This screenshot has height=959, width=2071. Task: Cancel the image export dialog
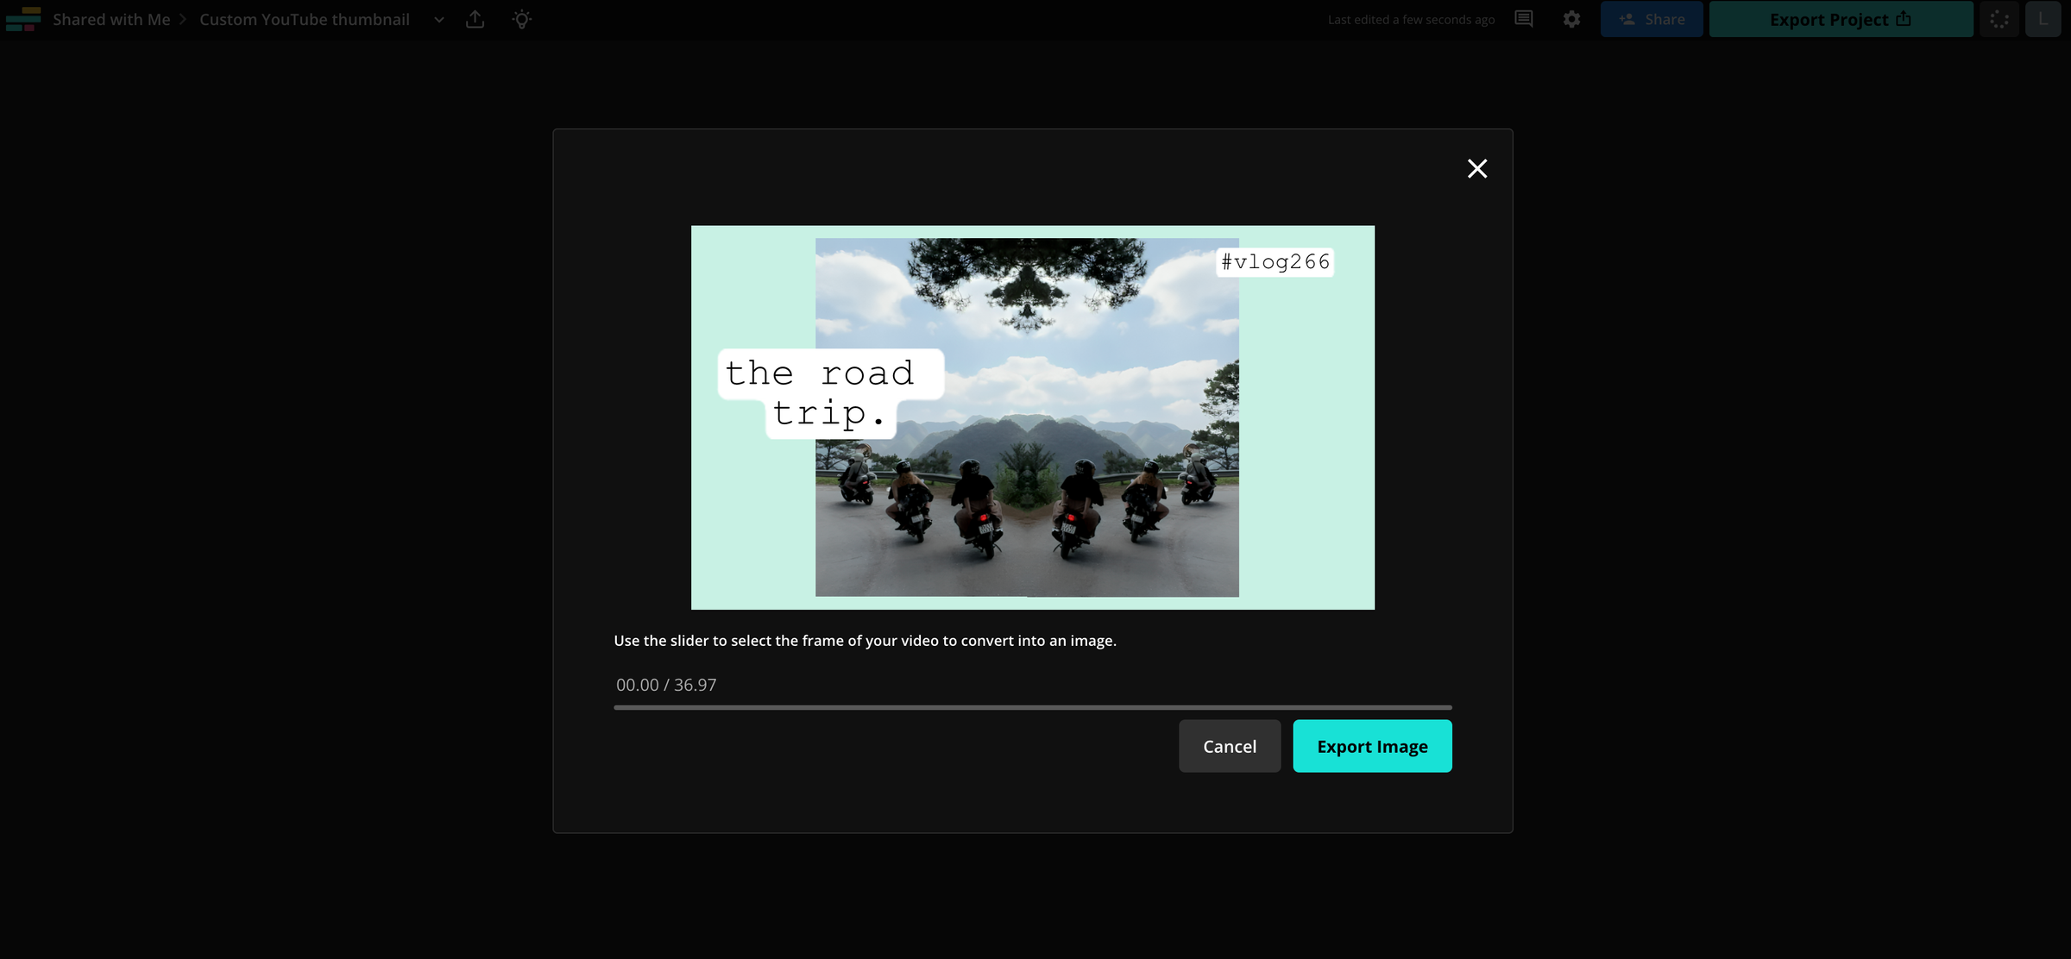pyautogui.click(x=1230, y=746)
